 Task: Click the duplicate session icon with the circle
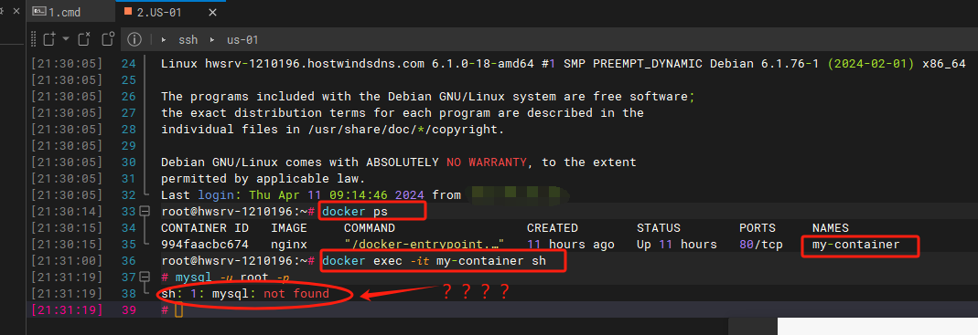[108, 39]
